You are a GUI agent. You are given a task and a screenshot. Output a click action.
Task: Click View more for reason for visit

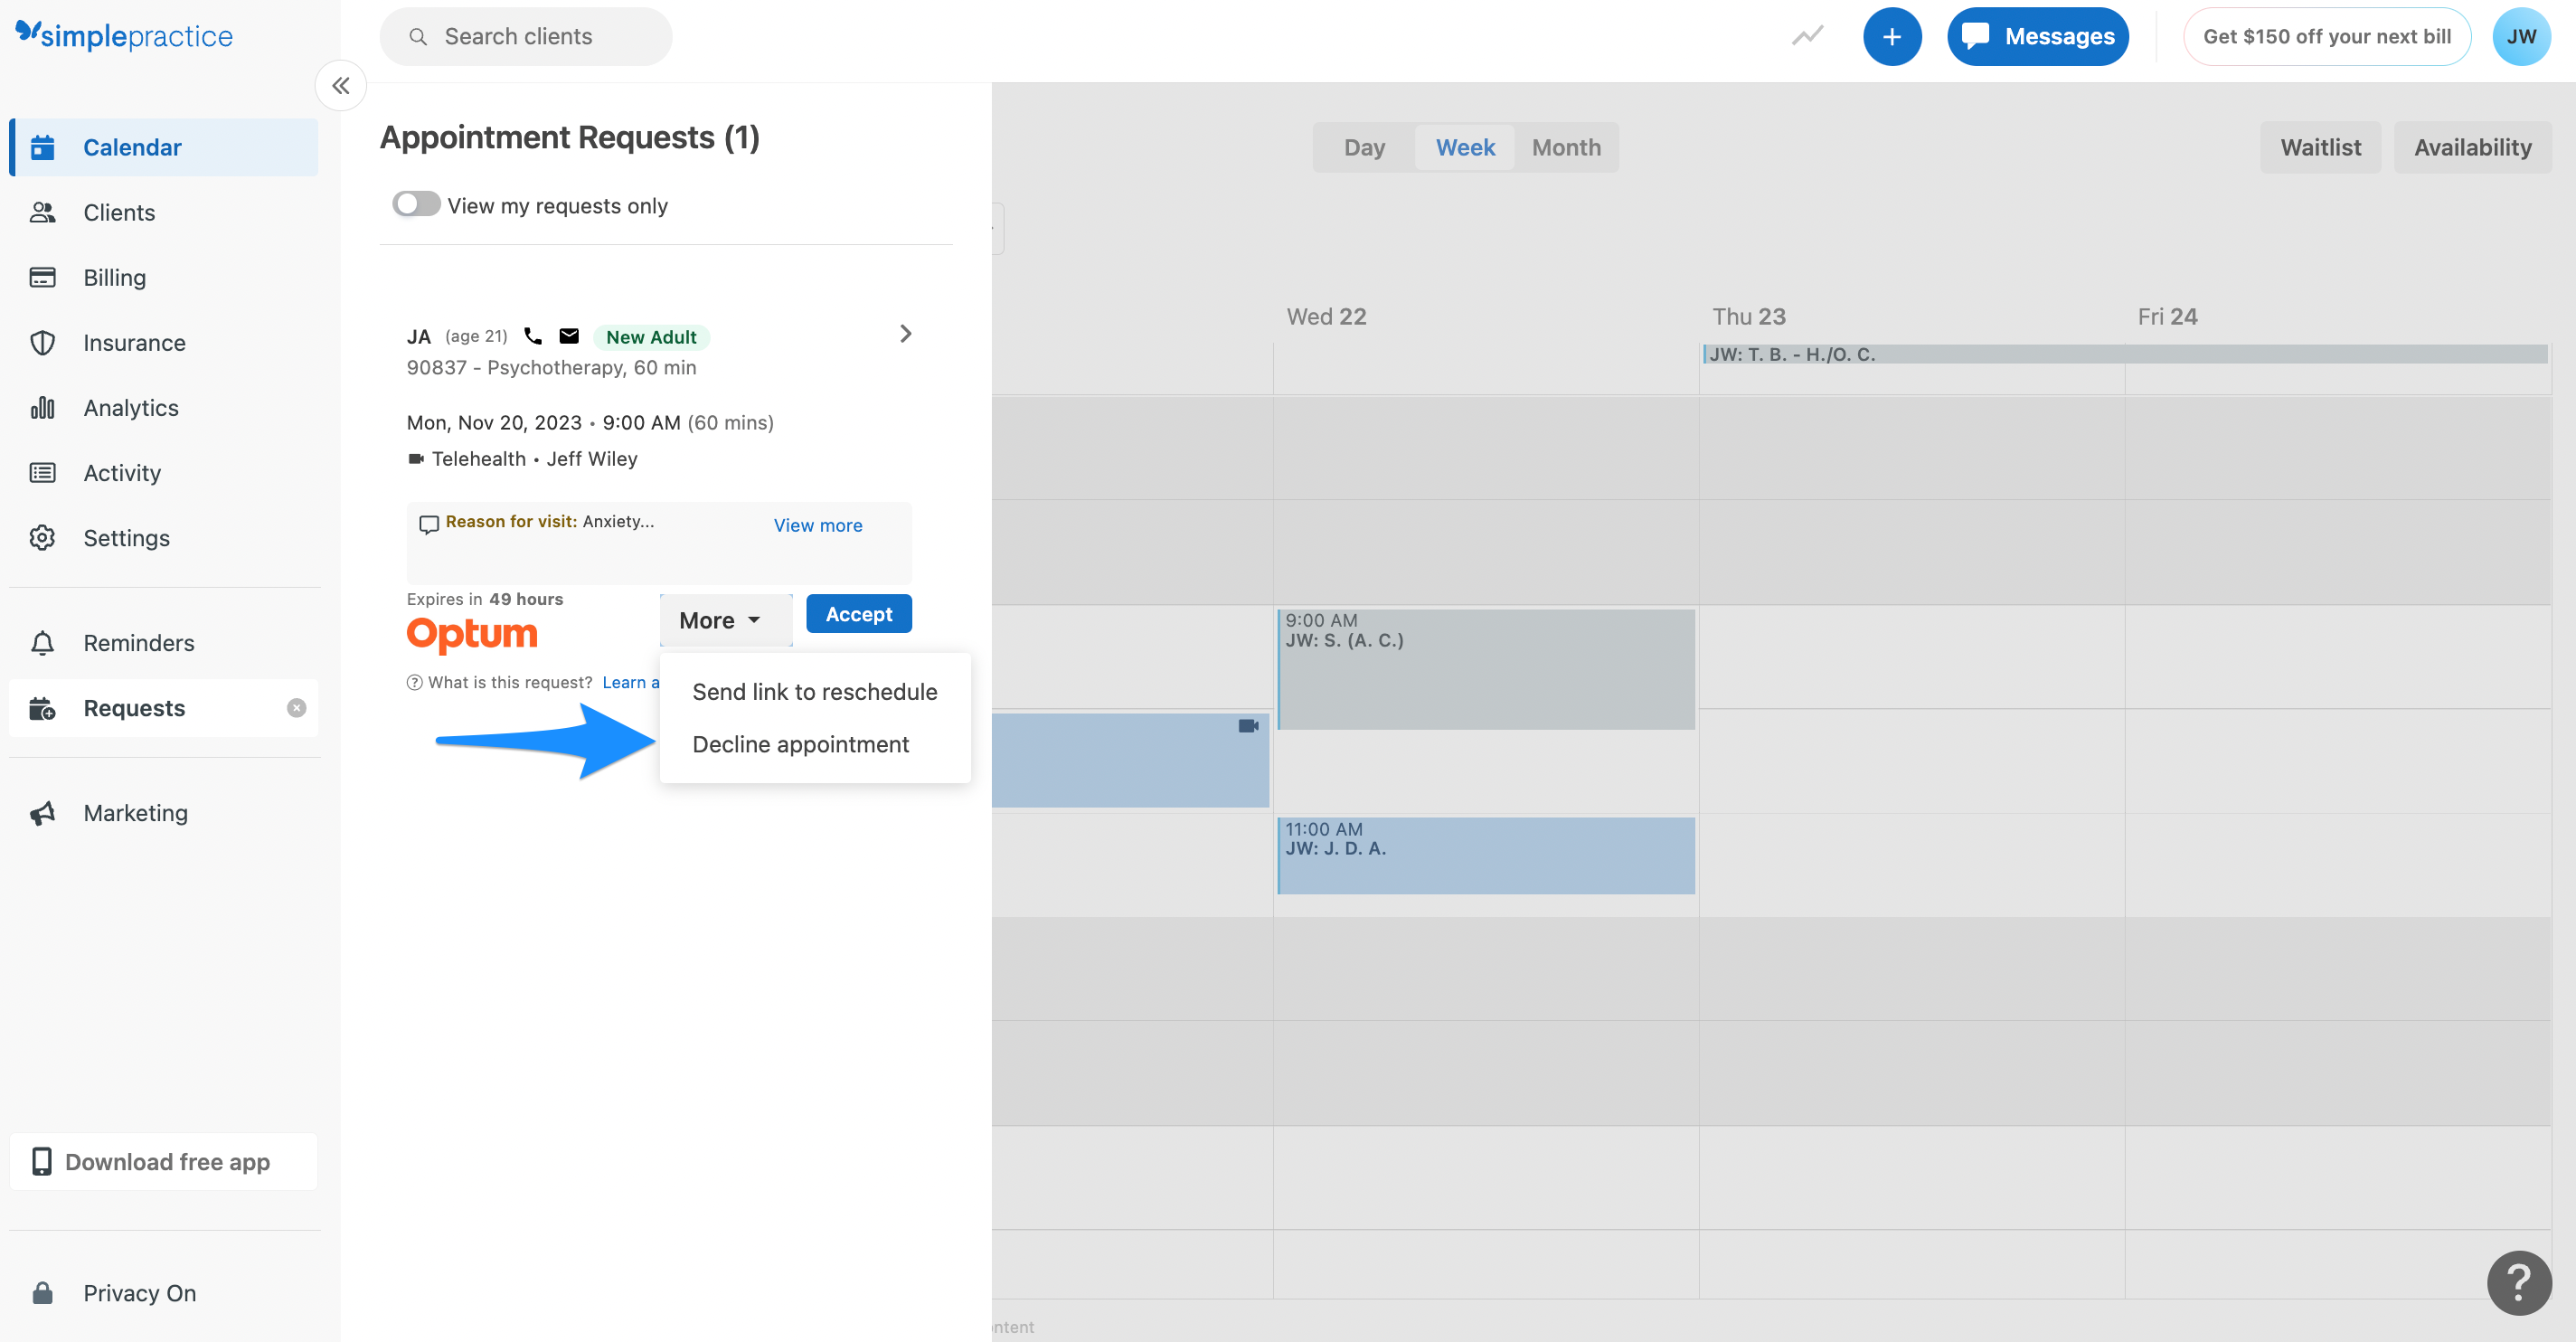[x=817, y=525]
